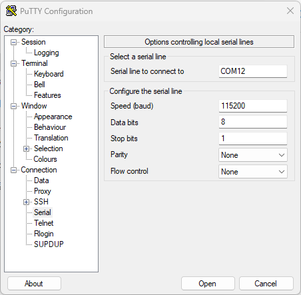Collapse the Session tree node

tap(14, 42)
